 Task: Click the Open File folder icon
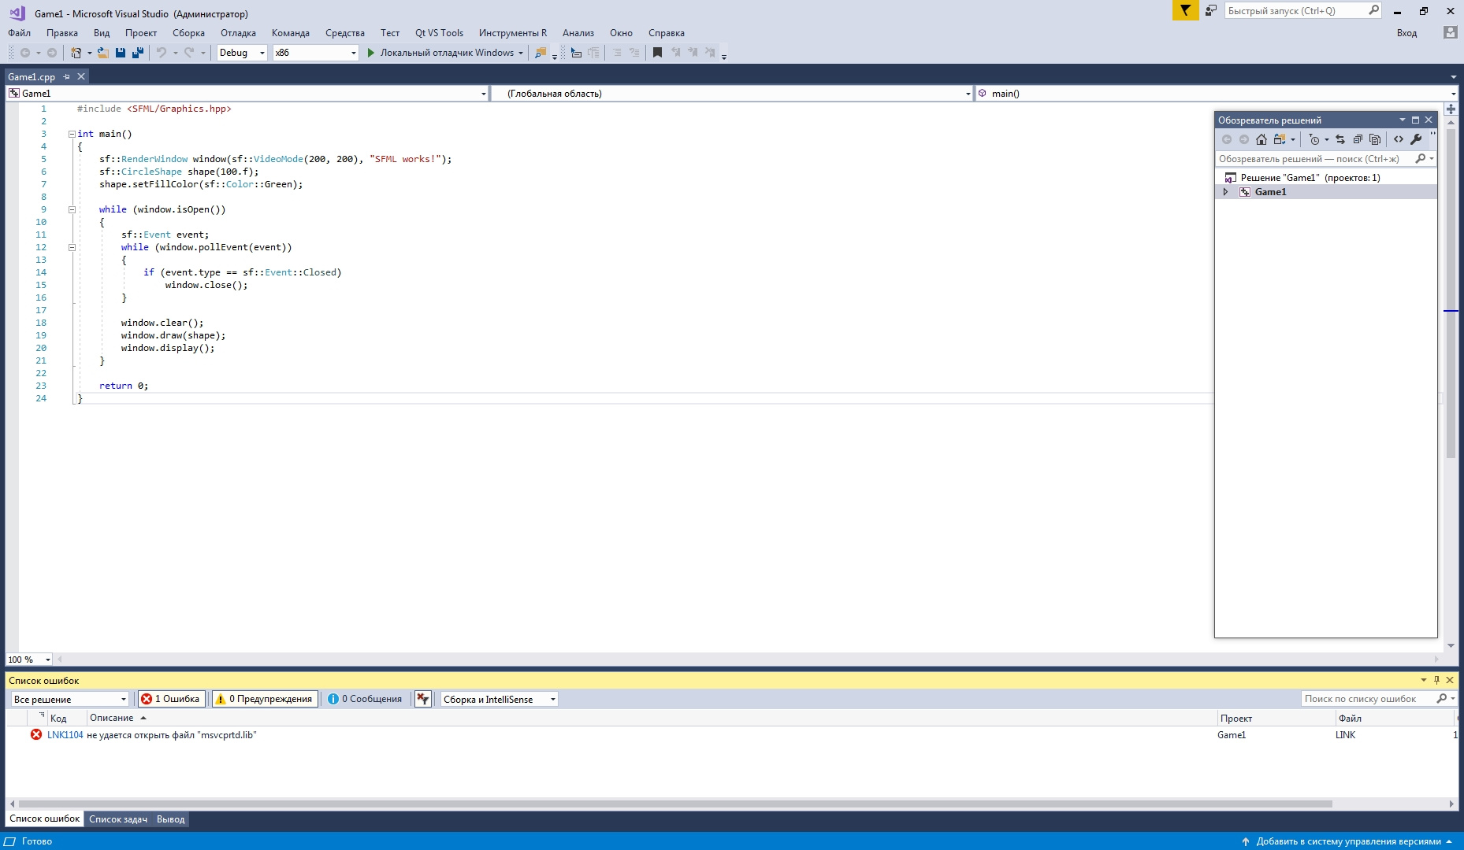coord(102,53)
